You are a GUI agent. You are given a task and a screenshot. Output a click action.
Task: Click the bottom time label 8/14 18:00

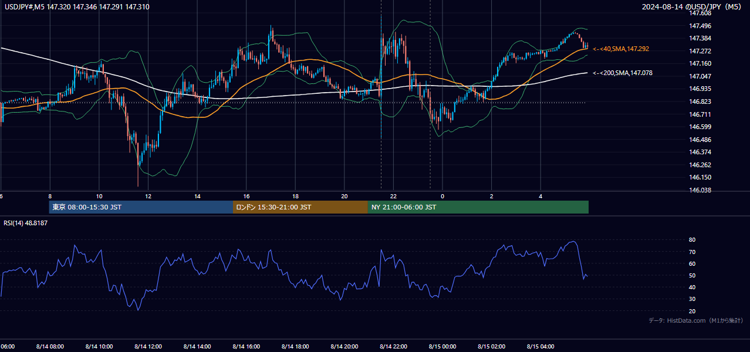pyautogui.click(x=295, y=347)
